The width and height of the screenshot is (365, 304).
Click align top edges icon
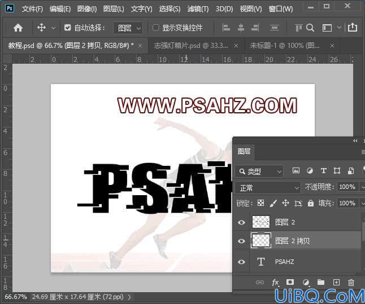(x=298, y=28)
